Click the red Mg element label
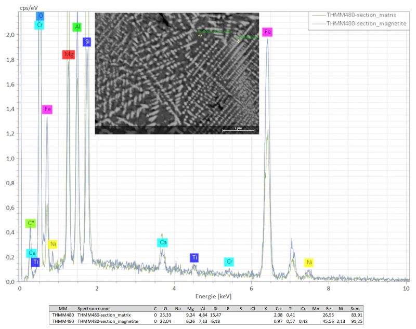The height and width of the screenshot is (329, 416). click(x=69, y=54)
